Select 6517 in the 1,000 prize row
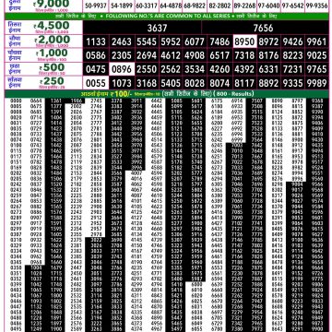332x332 pixels. click(x=219, y=55)
